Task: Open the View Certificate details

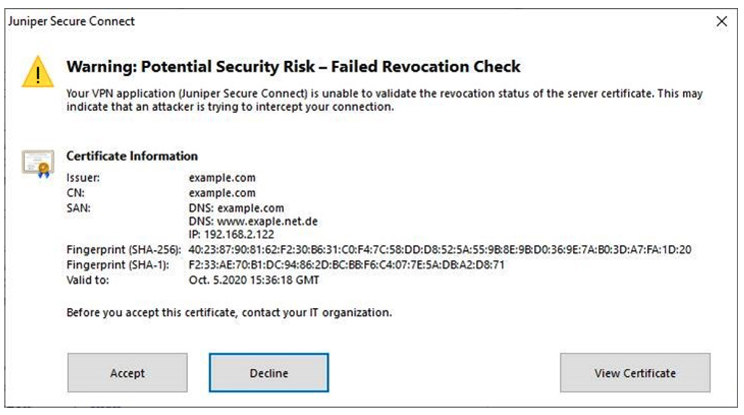Action: pos(635,373)
